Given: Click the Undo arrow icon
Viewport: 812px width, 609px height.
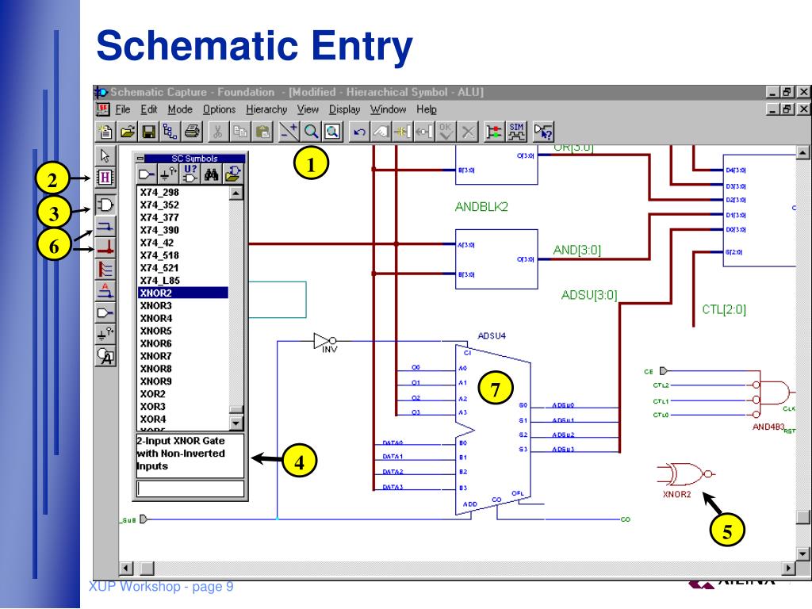Looking at the screenshot, I should coord(359,132).
